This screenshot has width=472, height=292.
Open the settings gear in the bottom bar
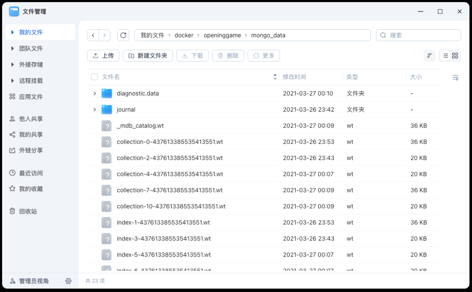pos(69,281)
